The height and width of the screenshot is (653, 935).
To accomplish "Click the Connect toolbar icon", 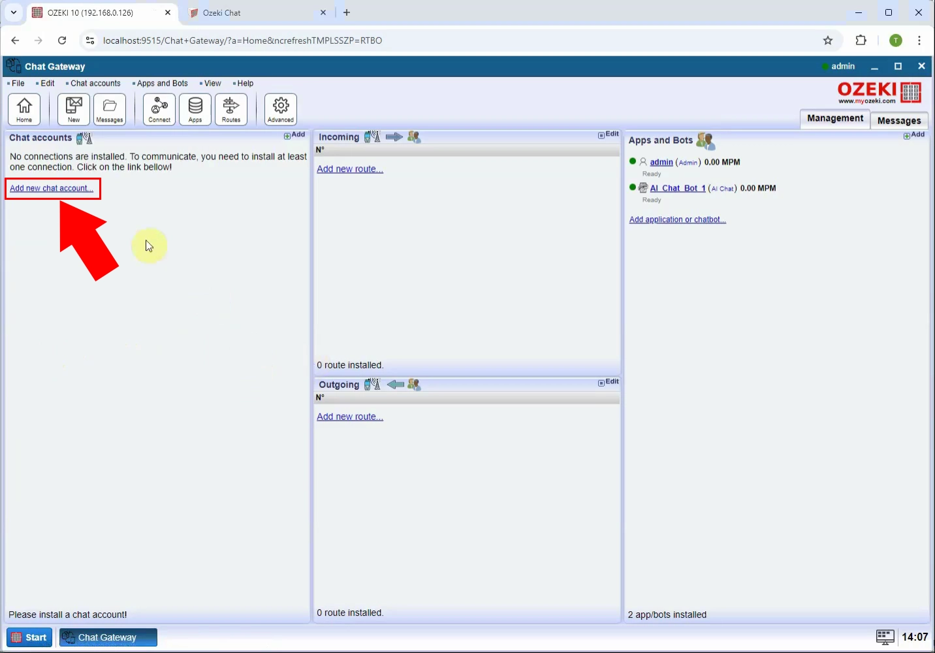I will [x=159, y=109].
